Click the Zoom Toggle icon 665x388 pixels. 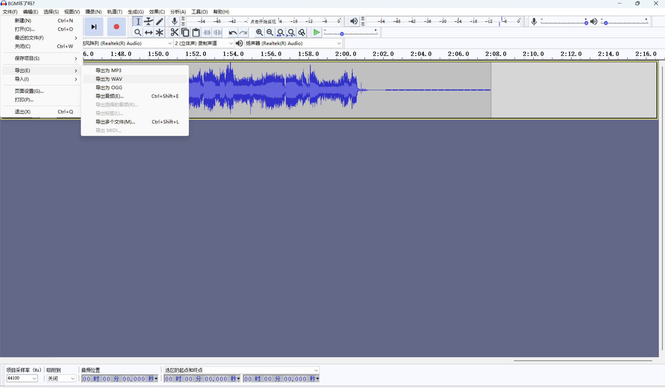[302, 32]
